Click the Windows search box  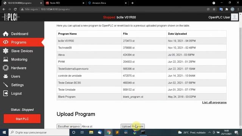click(x=39, y=132)
